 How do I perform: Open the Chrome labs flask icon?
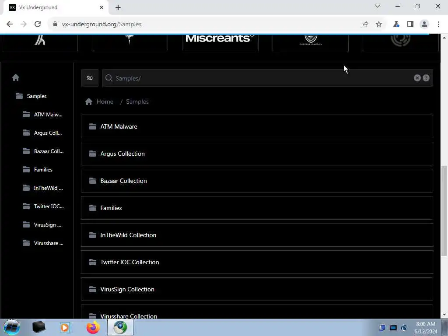(396, 24)
